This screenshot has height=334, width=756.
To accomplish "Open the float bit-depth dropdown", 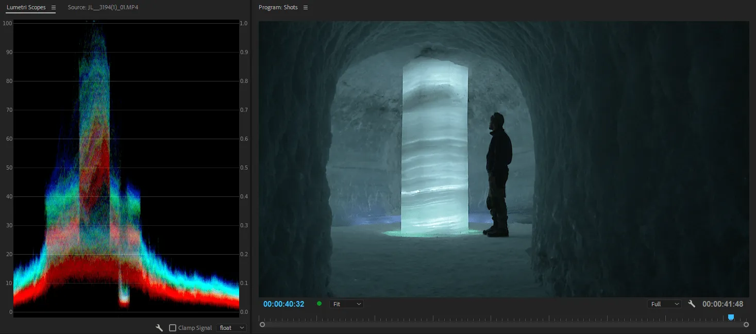I will click(x=231, y=328).
